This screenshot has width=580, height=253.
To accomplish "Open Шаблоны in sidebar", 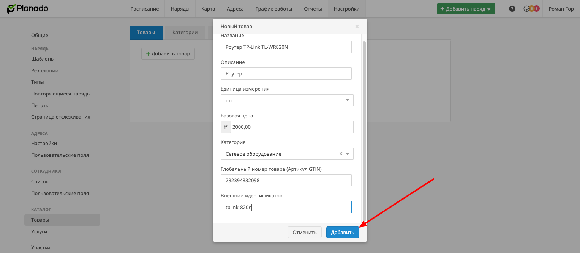I will coord(43,59).
